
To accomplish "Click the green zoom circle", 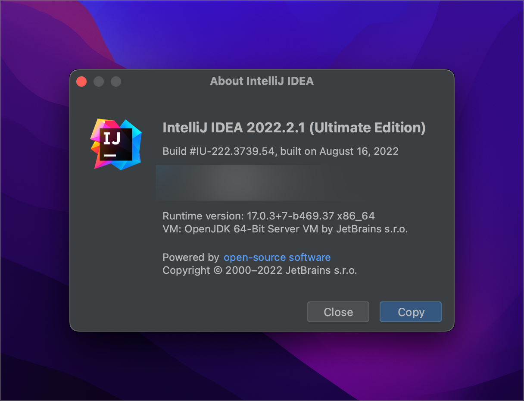I will coord(116,81).
